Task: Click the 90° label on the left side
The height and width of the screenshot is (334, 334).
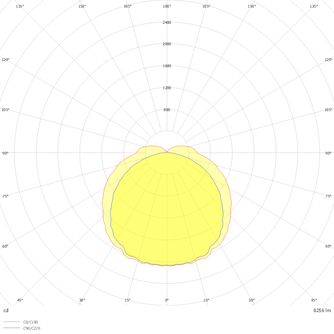Action: tap(5, 153)
